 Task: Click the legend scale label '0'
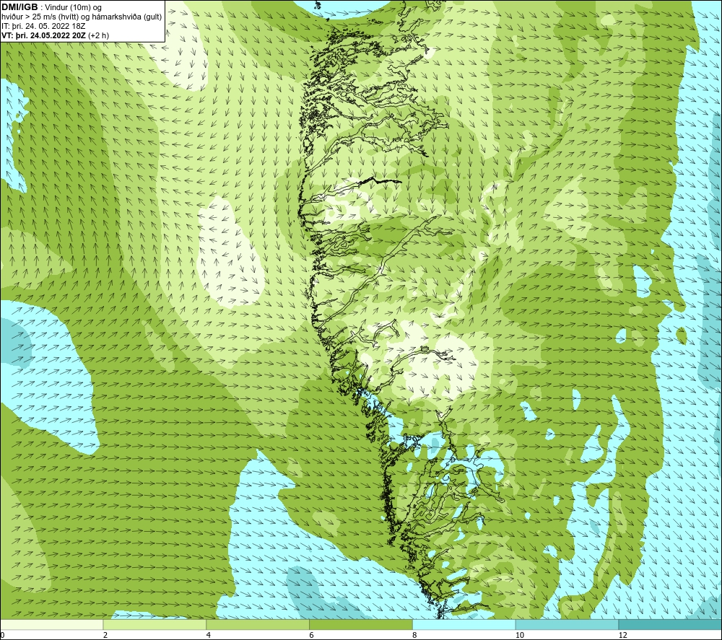click(3, 635)
